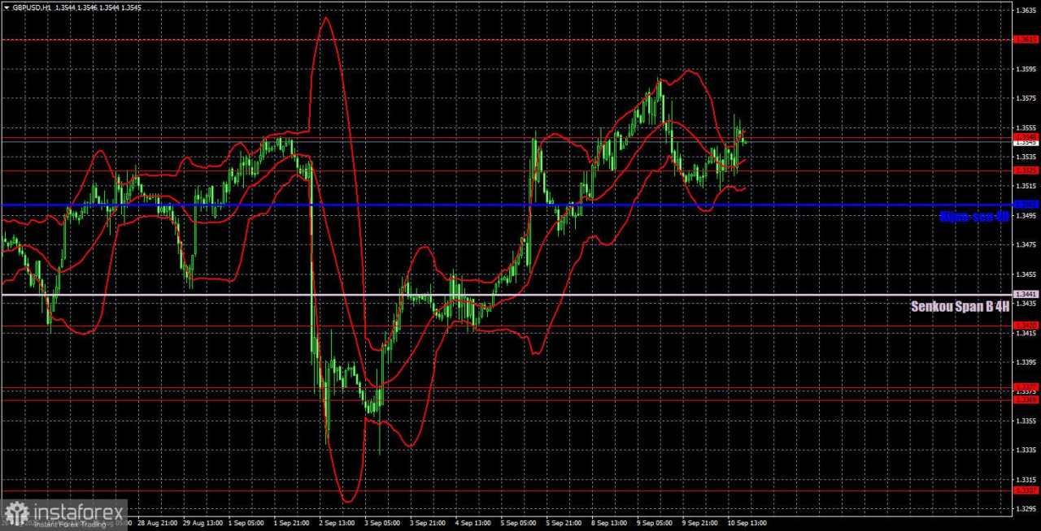Select the blue Kijun-sen 4H label
Screen dimensions: 1041x531
click(973, 217)
